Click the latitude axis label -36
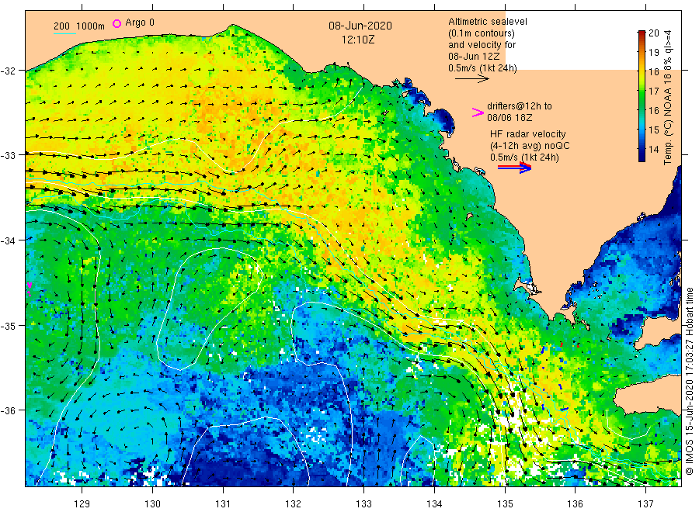The width and height of the screenshot is (699, 512). coord(9,410)
